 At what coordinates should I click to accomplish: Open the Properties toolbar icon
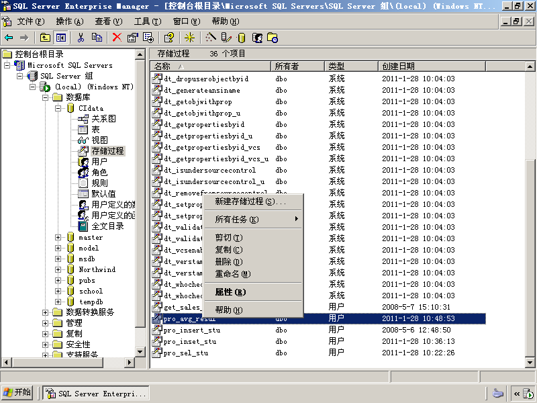pos(133,38)
